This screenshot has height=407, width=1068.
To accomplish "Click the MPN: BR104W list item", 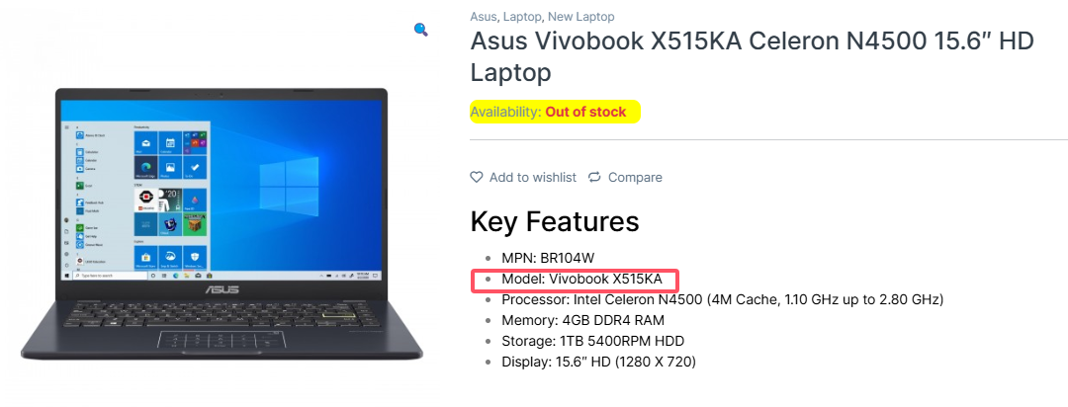I will [x=546, y=258].
